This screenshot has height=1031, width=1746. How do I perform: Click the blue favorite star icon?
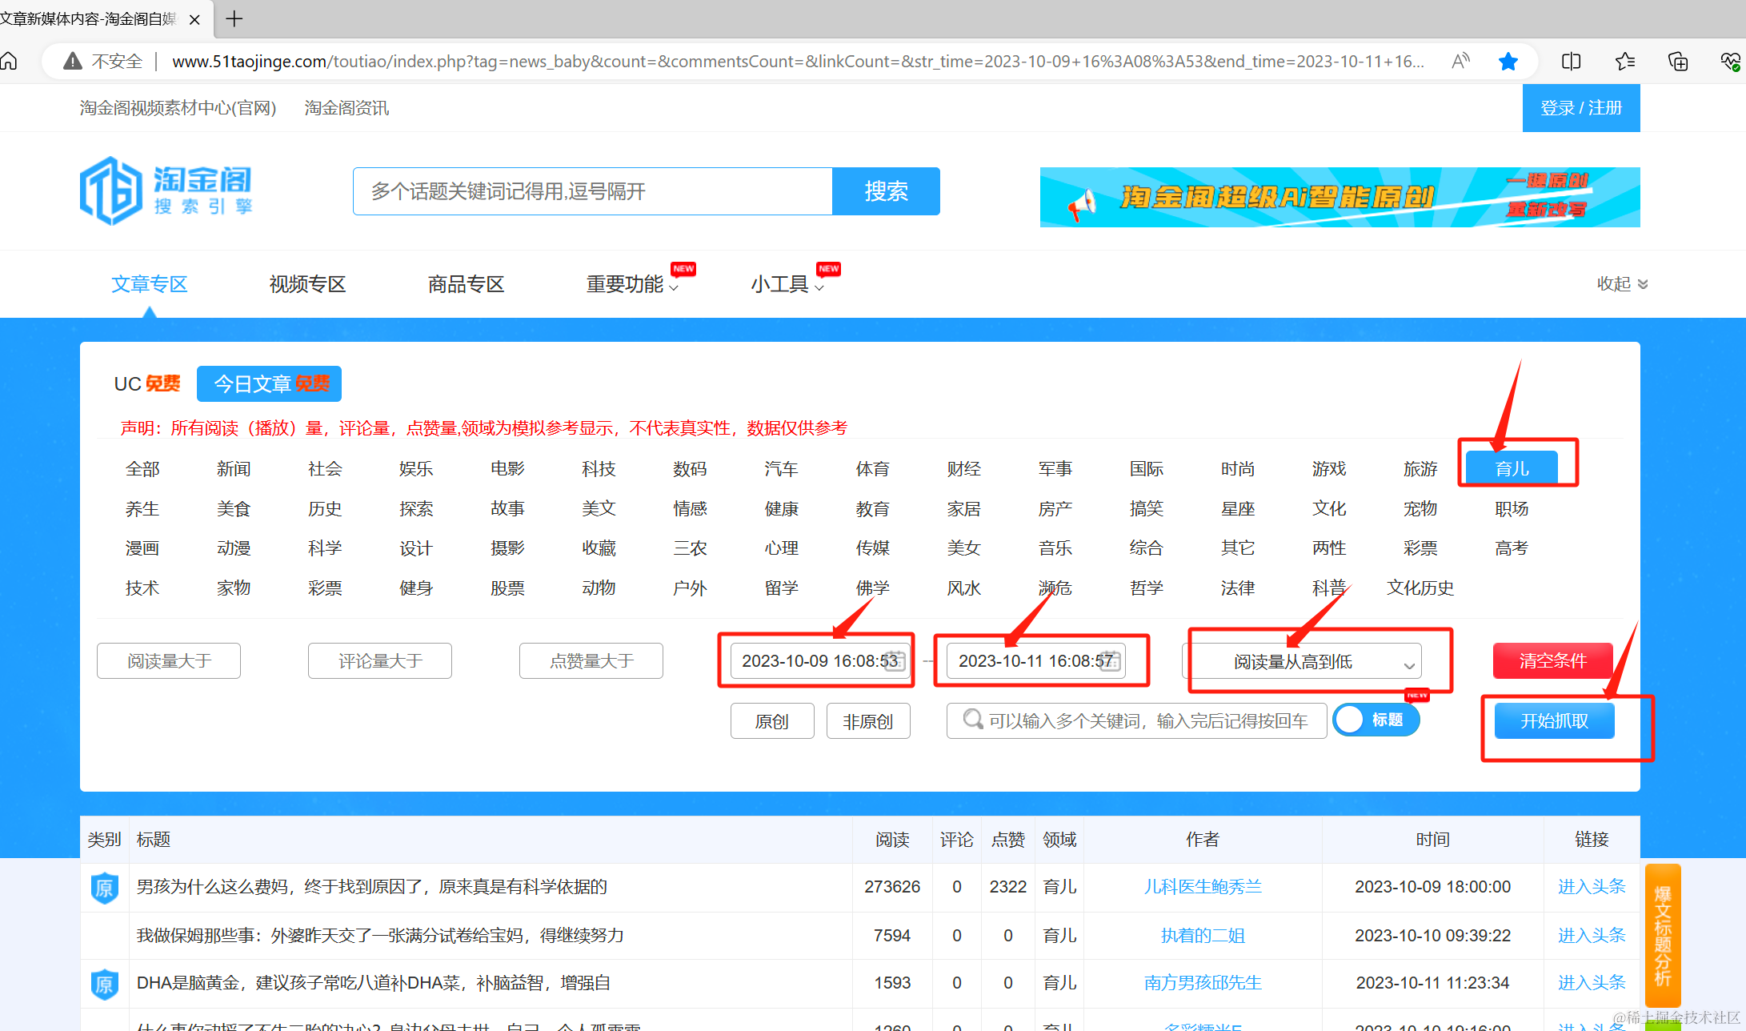point(1508,62)
